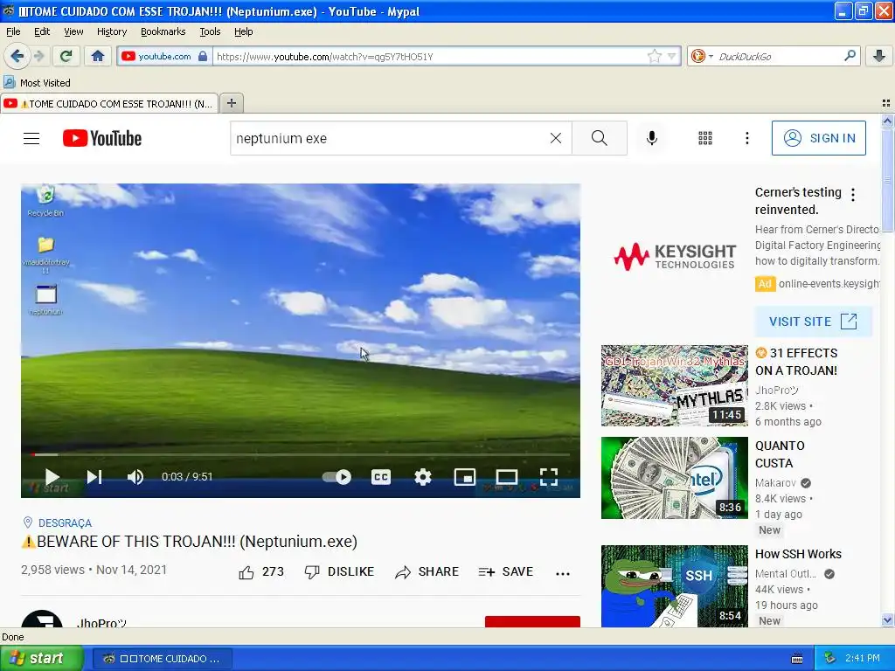Open the YouTube hamburger guide menu
The height and width of the screenshot is (671, 895).
tap(31, 138)
